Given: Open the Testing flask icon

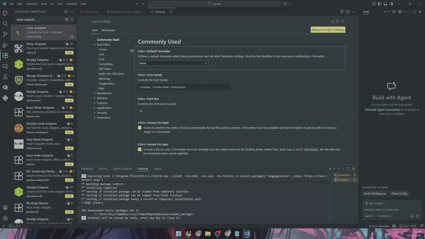Looking at the screenshot, I should [x=5, y=77].
